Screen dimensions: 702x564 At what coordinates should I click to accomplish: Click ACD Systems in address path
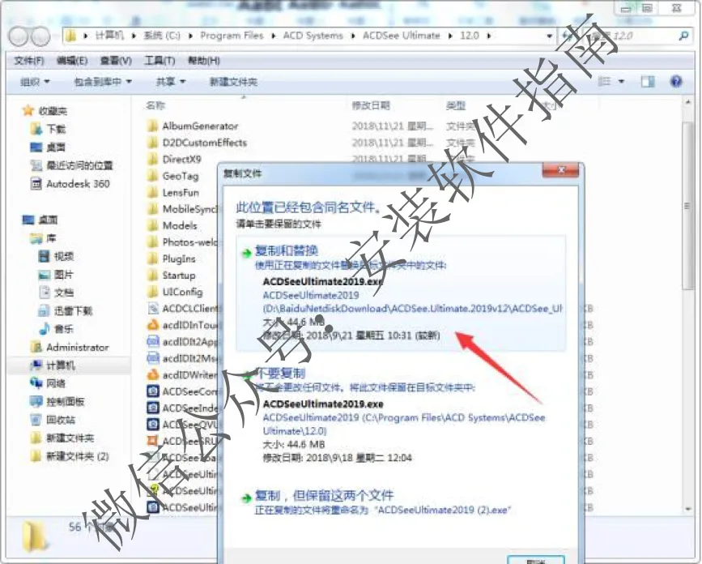pyautogui.click(x=313, y=36)
